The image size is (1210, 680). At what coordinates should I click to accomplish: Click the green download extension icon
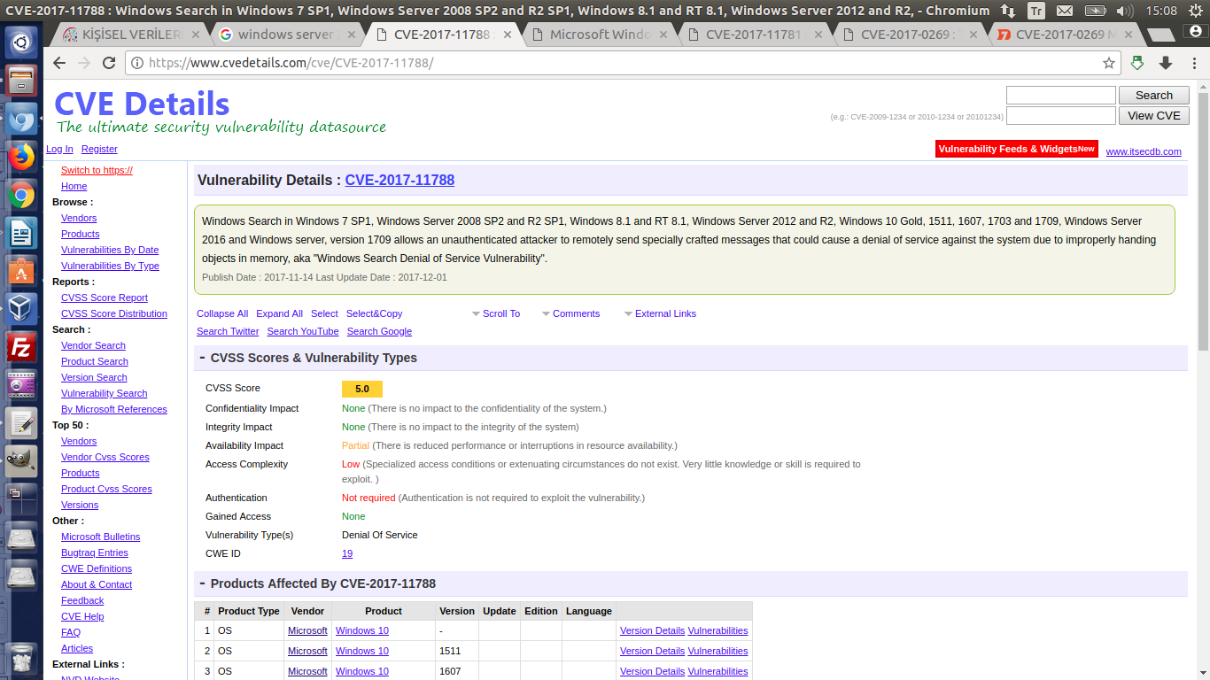pos(1137,63)
